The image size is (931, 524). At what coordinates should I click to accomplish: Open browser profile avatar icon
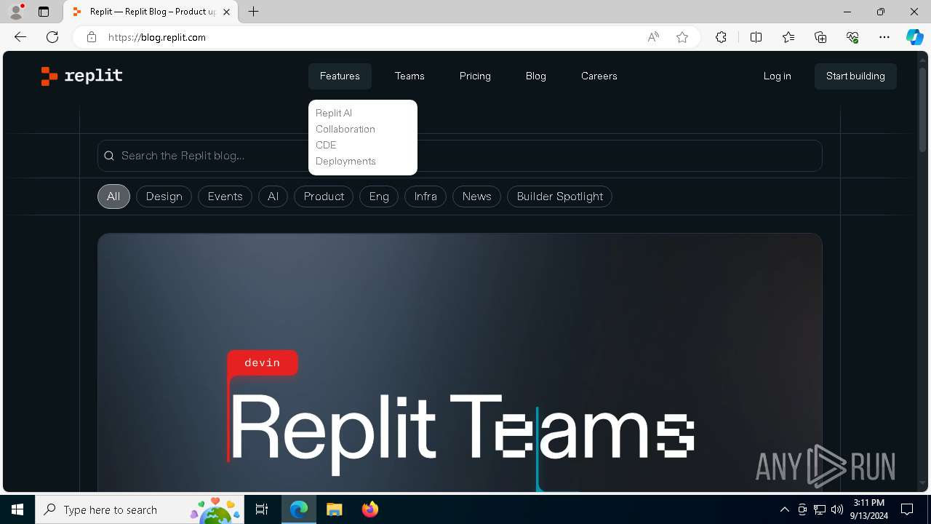(15, 12)
